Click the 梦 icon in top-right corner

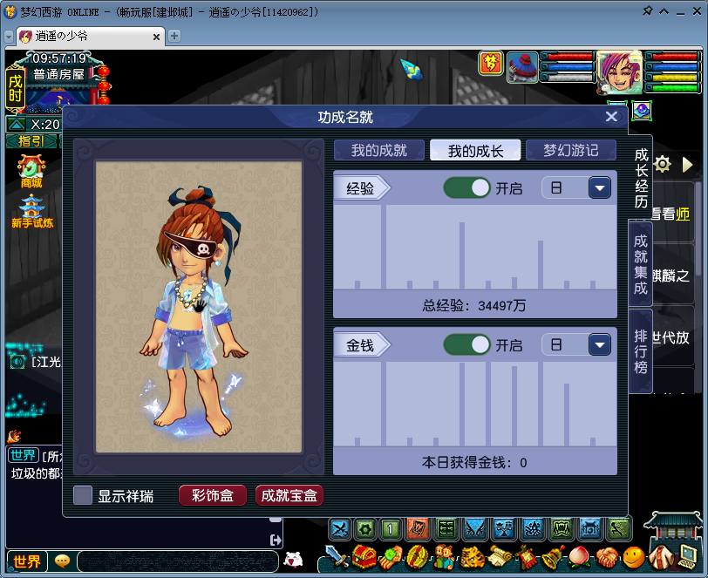coord(490,65)
